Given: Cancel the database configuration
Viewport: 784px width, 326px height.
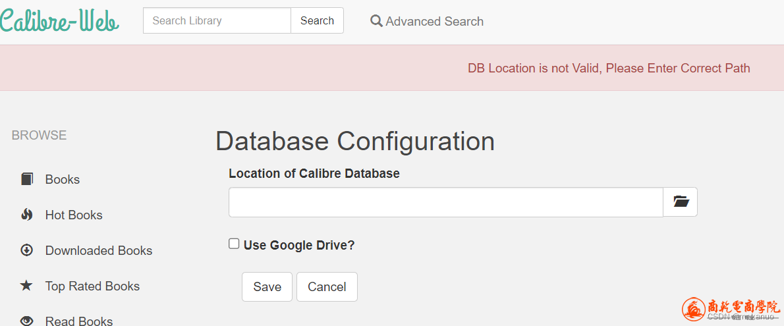Looking at the screenshot, I should tap(327, 286).
